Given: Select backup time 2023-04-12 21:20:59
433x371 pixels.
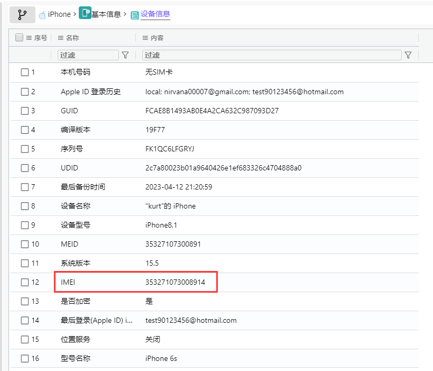Looking at the screenshot, I should 179,187.
